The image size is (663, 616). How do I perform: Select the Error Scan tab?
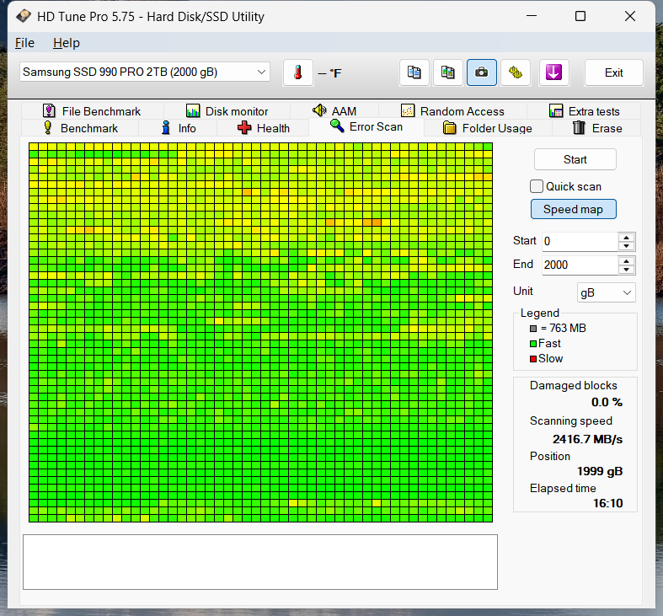pyautogui.click(x=366, y=127)
